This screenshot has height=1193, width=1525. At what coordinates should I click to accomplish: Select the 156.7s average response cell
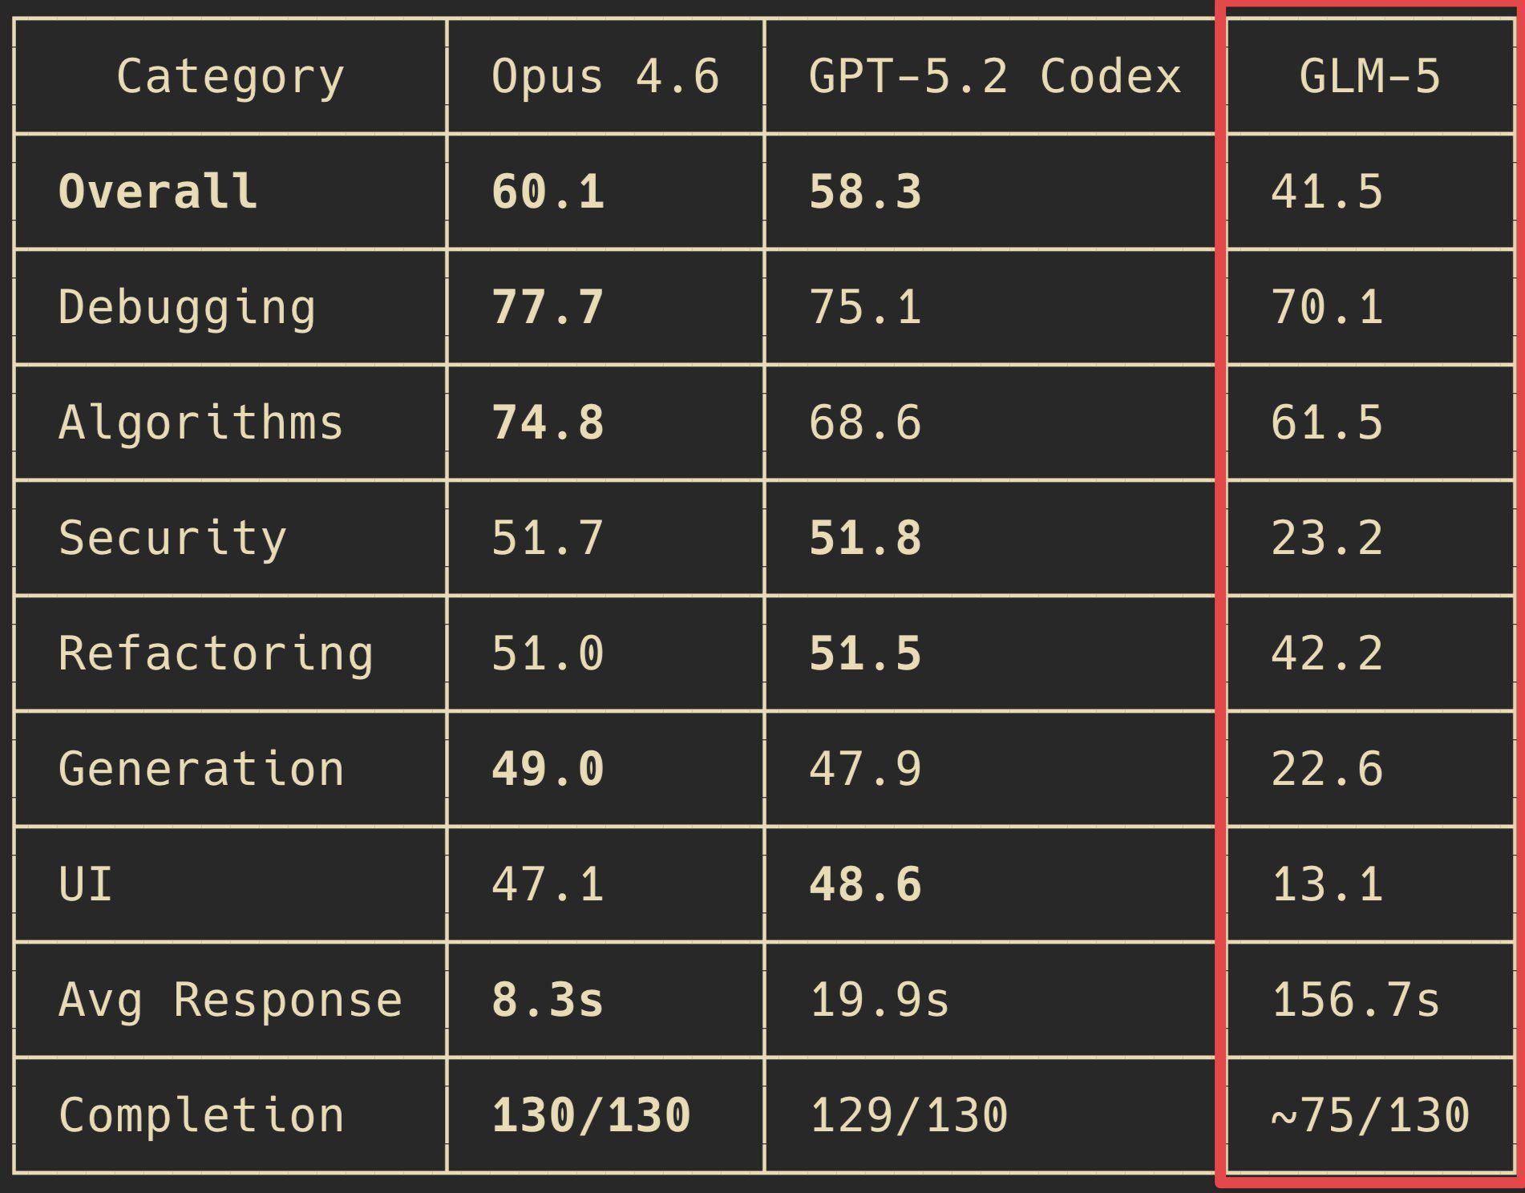[x=1356, y=1000]
